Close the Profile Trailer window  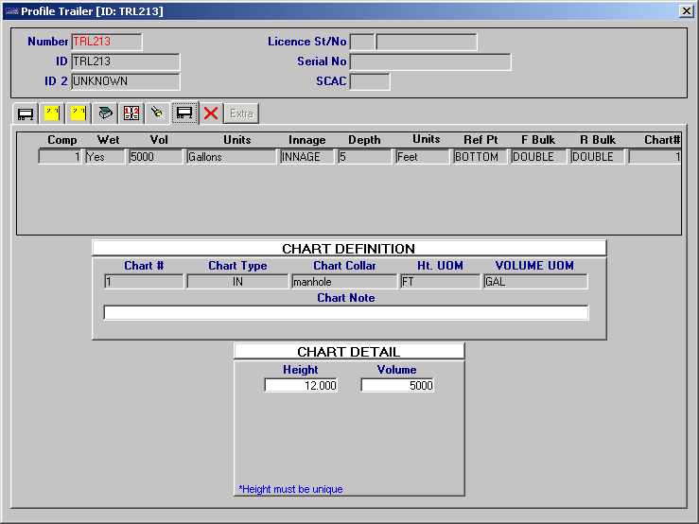pyautogui.click(x=686, y=10)
